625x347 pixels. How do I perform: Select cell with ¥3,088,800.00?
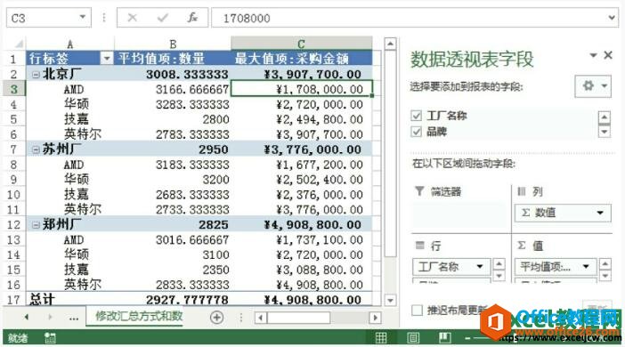(301, 270)
